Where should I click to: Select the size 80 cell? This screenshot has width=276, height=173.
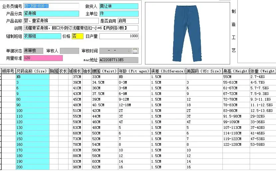pos(32,99)
